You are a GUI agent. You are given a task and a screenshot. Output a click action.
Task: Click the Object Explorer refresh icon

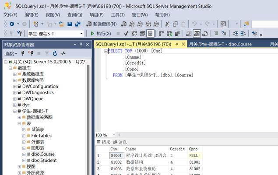click(x=55, y=53)
